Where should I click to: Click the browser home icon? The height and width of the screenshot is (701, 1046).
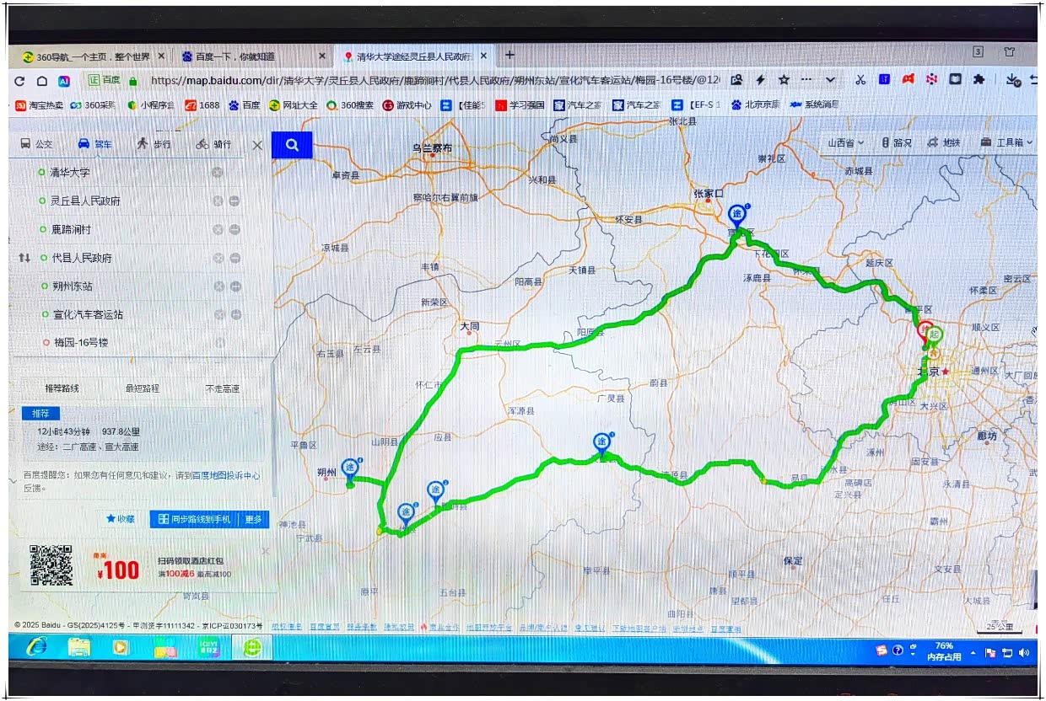(x=41, y=80)
